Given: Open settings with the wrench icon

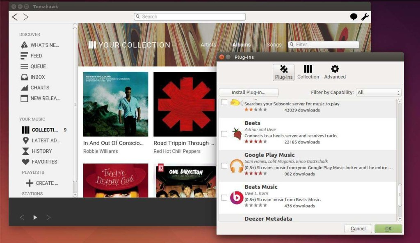Looking at the screenshot, I should pyautogui.click(x=365, y=17).
